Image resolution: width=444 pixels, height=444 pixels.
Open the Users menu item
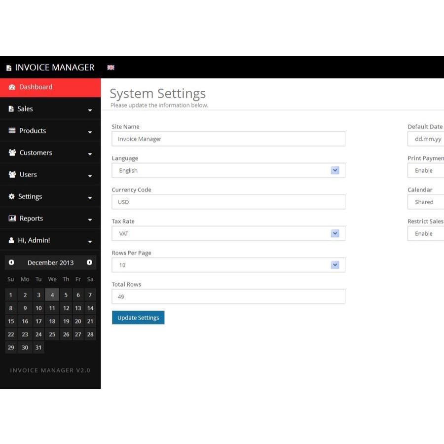click(50, 175)
